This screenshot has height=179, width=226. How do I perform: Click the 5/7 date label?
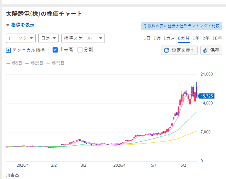154,165
